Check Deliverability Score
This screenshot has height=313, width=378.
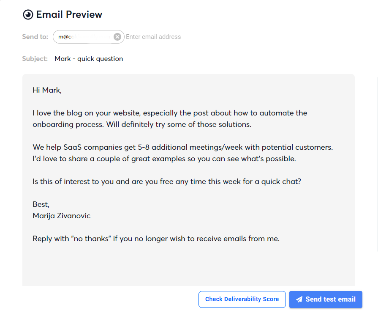point(242,299)
